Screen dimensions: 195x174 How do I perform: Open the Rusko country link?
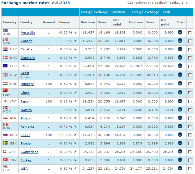[x=25, y=135]
